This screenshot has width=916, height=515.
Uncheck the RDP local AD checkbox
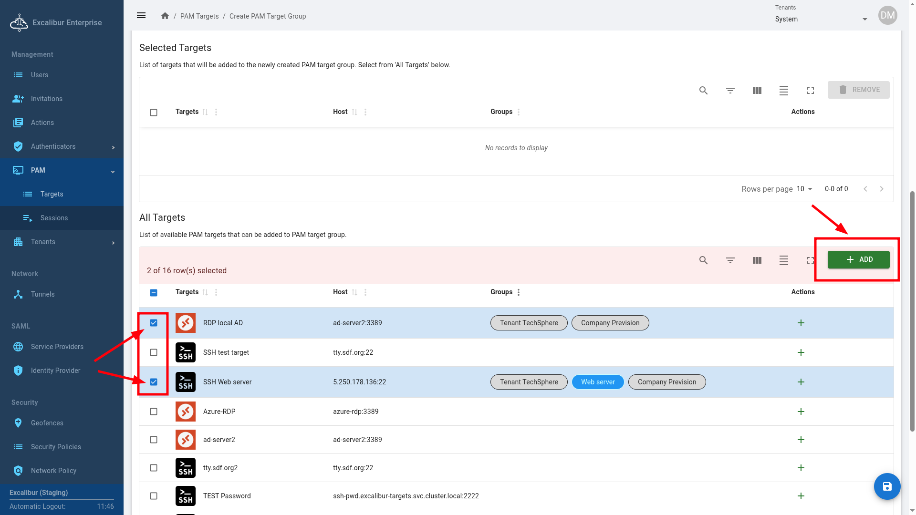click(x=154, y=323)
